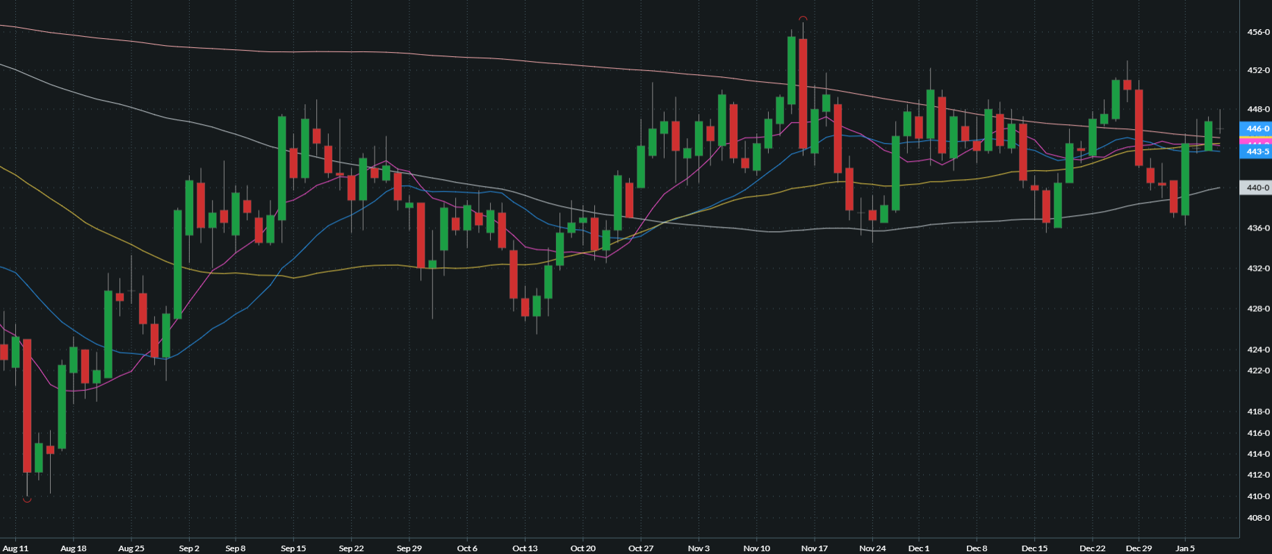Click the 410-0 price axis label
The image size is (1272, 554).
click(1258, 496)
